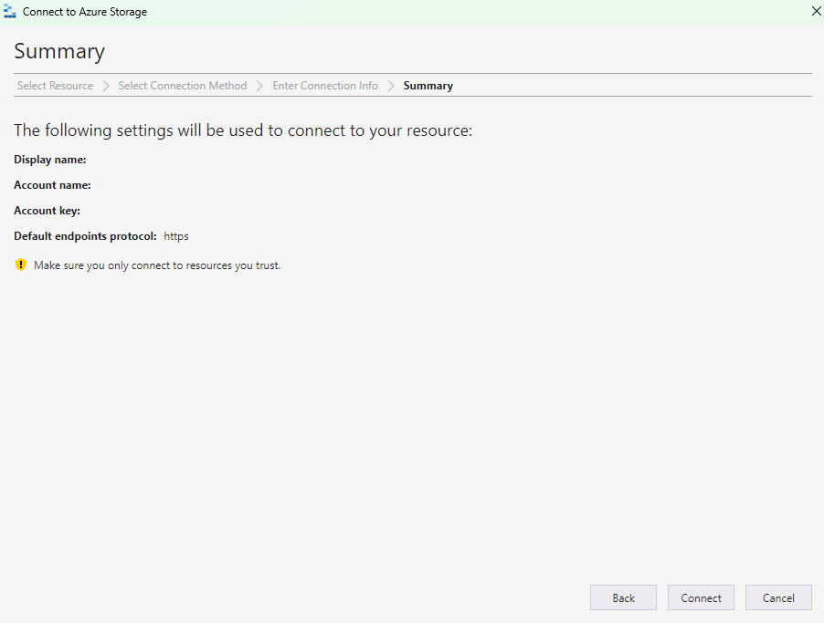
Task: Select the 'https' protocol value text
Action: tap(176, 236)
